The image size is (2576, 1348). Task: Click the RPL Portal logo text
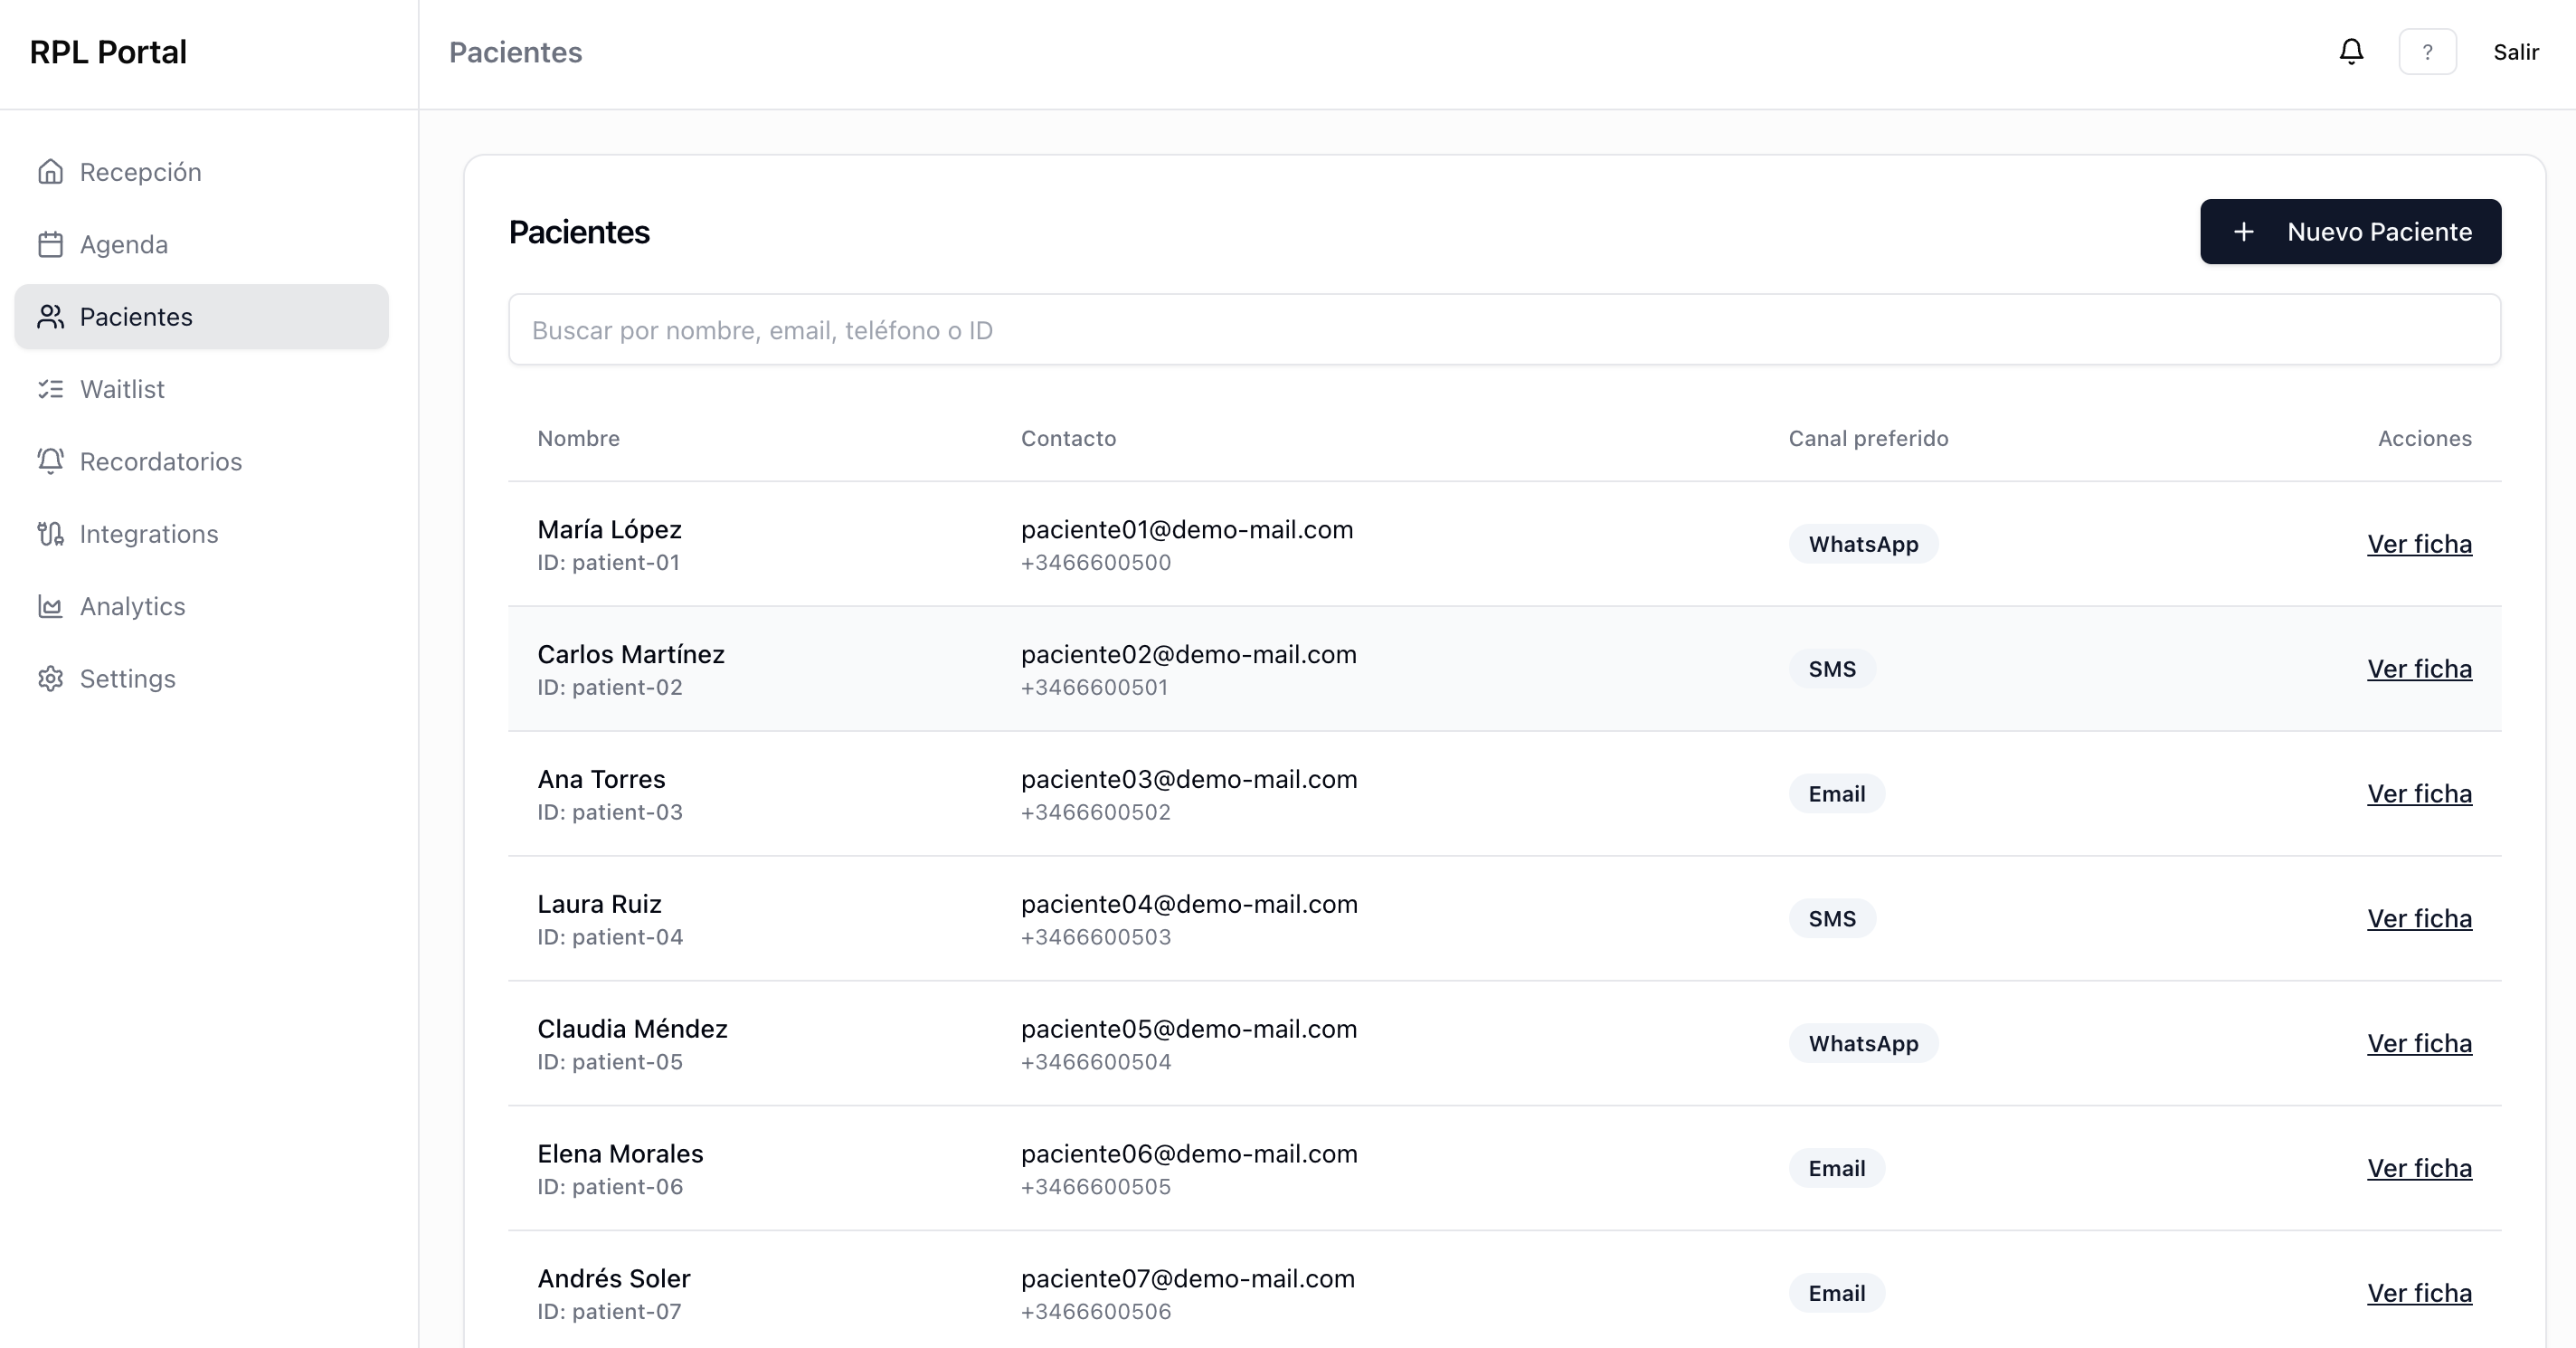coord(108,52)
